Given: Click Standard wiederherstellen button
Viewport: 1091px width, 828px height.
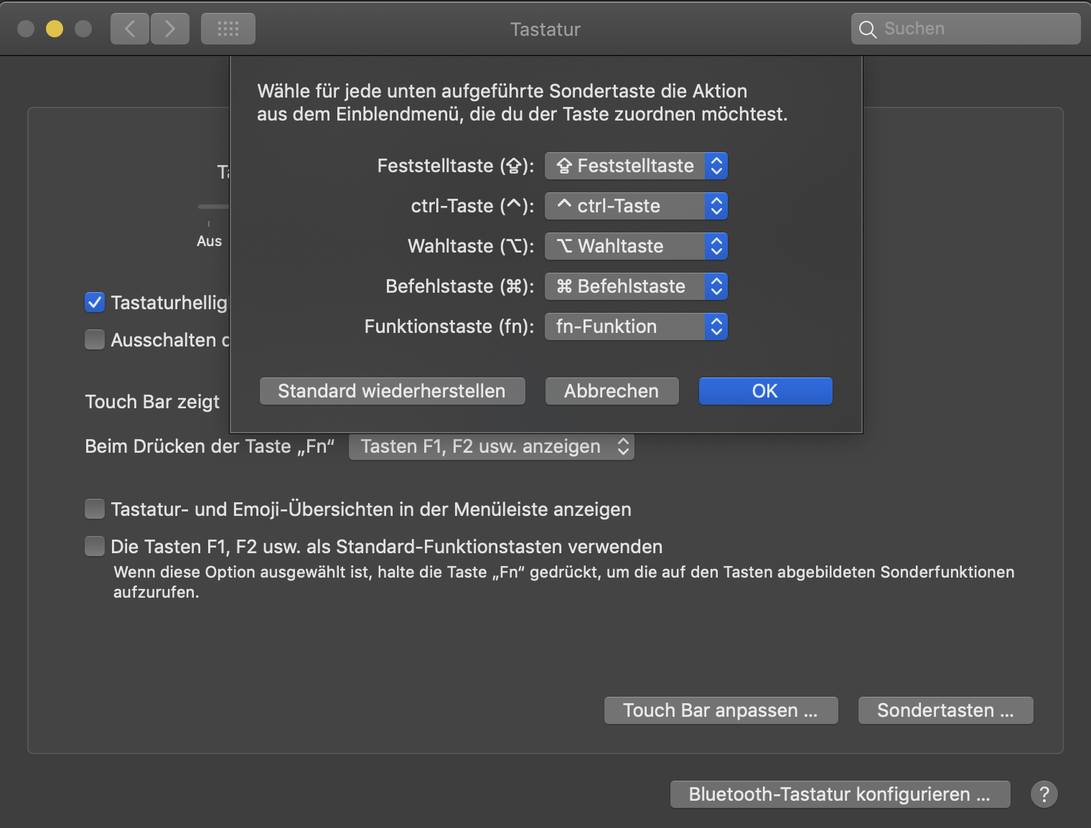Looking at the screenshot, I should (x=392, y=391).
